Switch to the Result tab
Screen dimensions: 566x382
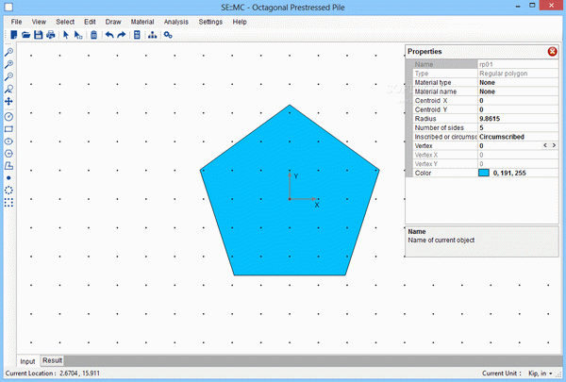[x=52, y=360]
